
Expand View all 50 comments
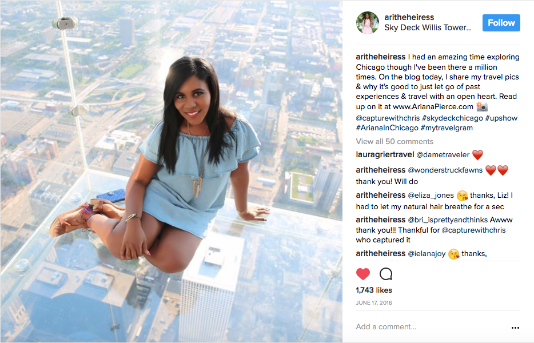(x=394, y=141)
